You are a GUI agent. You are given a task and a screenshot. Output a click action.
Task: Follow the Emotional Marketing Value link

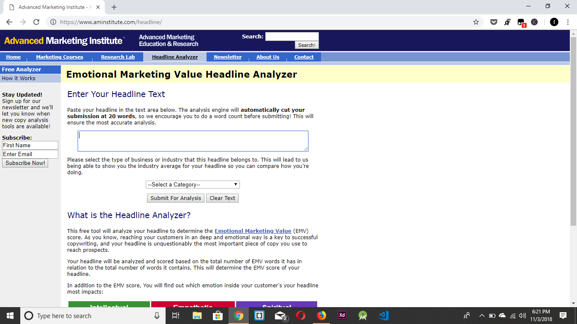click(253, 231)
